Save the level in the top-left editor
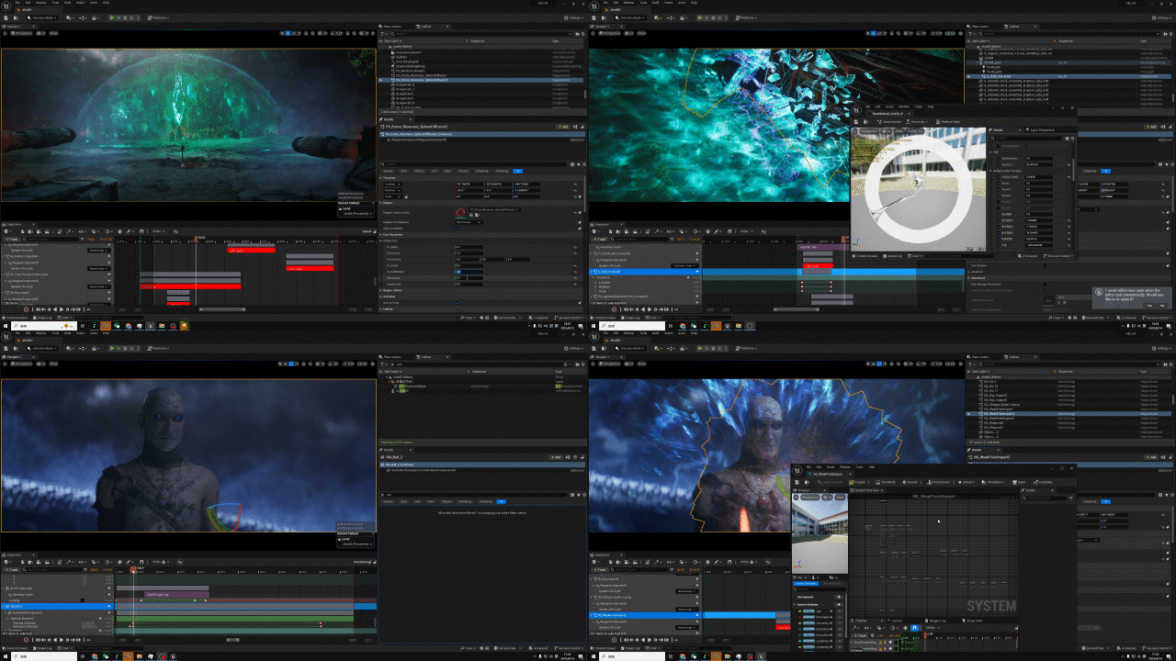Screen dimensions: 1176x661 pos(6,17)
